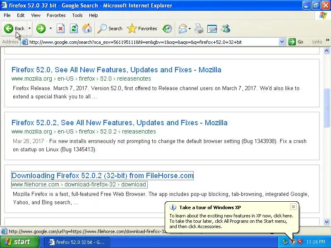Click the URL text in the Address field
The width and height of the screenshot is (331, 248).
click(x=136, y=42)
